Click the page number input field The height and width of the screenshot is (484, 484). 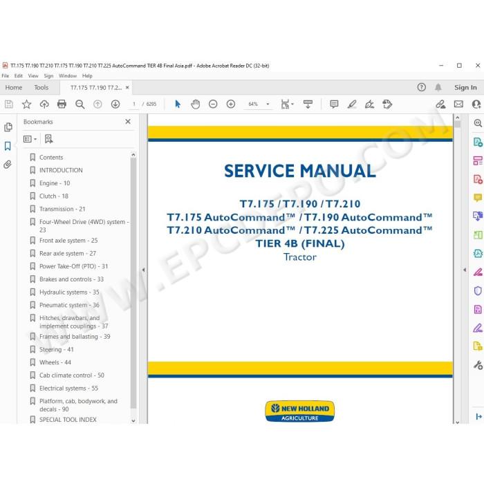click(134, 104)
